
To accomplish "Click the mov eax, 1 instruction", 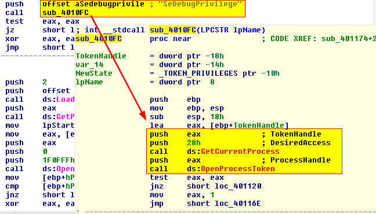I will point(182,195).
